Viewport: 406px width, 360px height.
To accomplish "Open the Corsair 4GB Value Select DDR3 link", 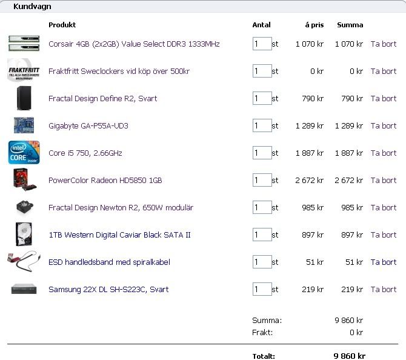I will coord(134,44).
